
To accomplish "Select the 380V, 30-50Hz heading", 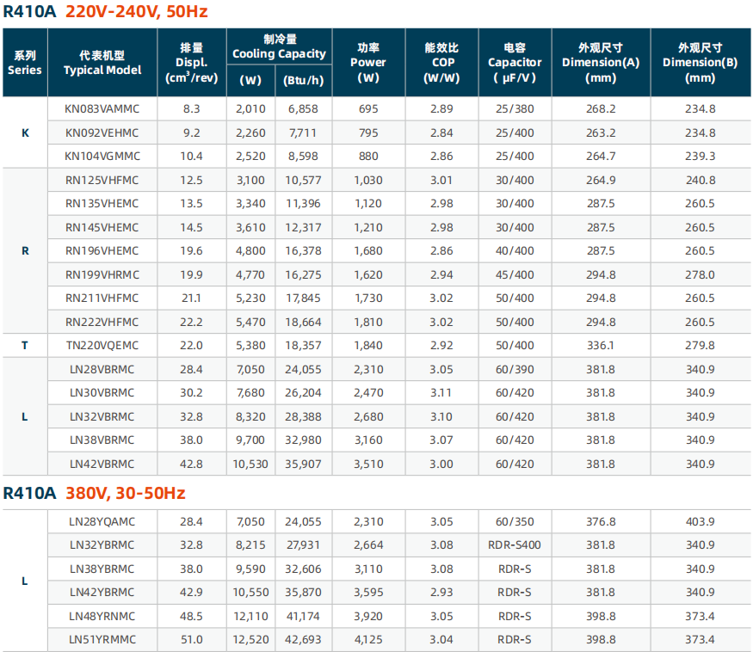I will [x=126, y=494].
